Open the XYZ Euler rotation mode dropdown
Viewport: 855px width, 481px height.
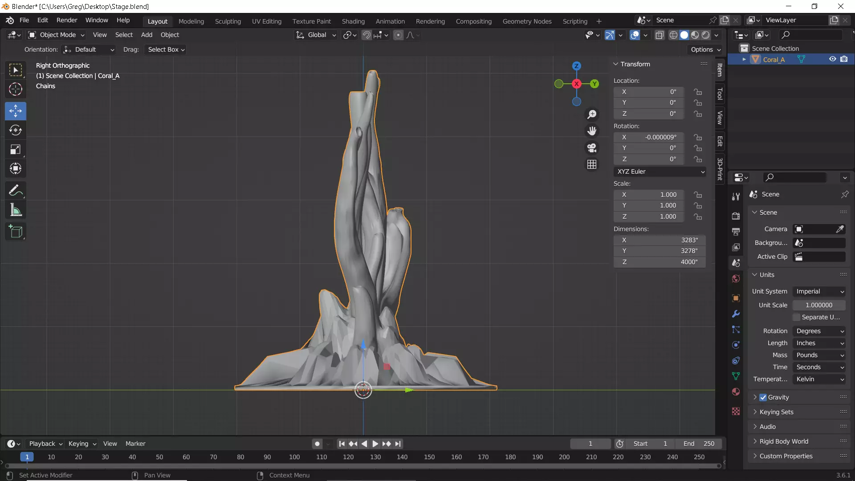[x=660, y=171]
